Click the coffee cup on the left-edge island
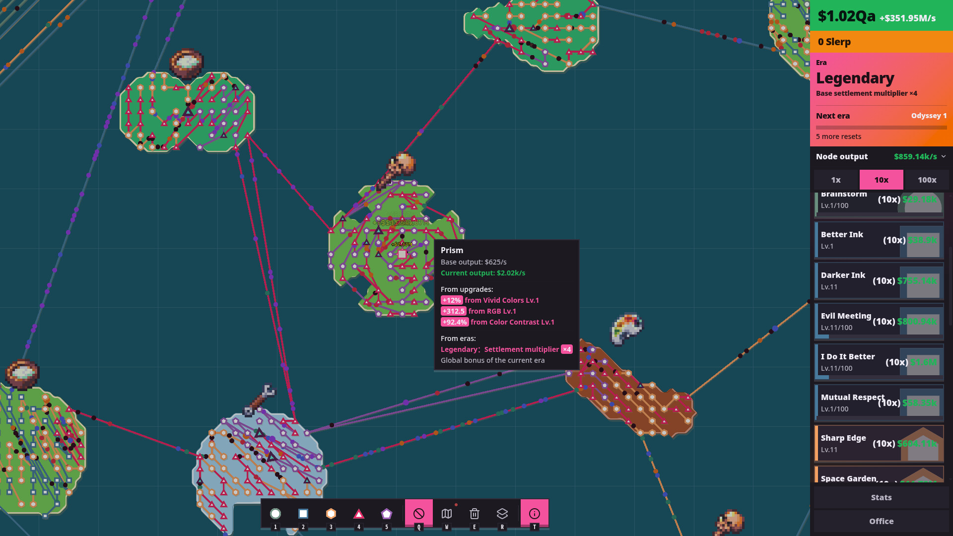 [x=22, y=374]
